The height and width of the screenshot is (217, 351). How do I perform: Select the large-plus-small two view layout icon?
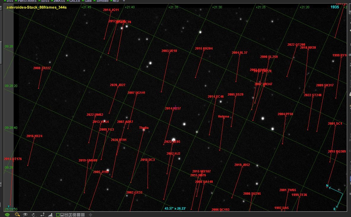(62, 215)
